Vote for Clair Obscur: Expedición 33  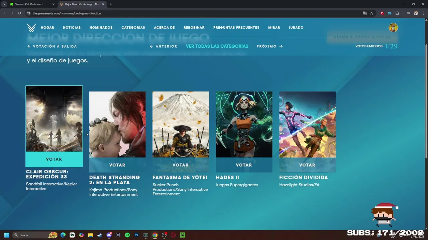pos(54,159)
